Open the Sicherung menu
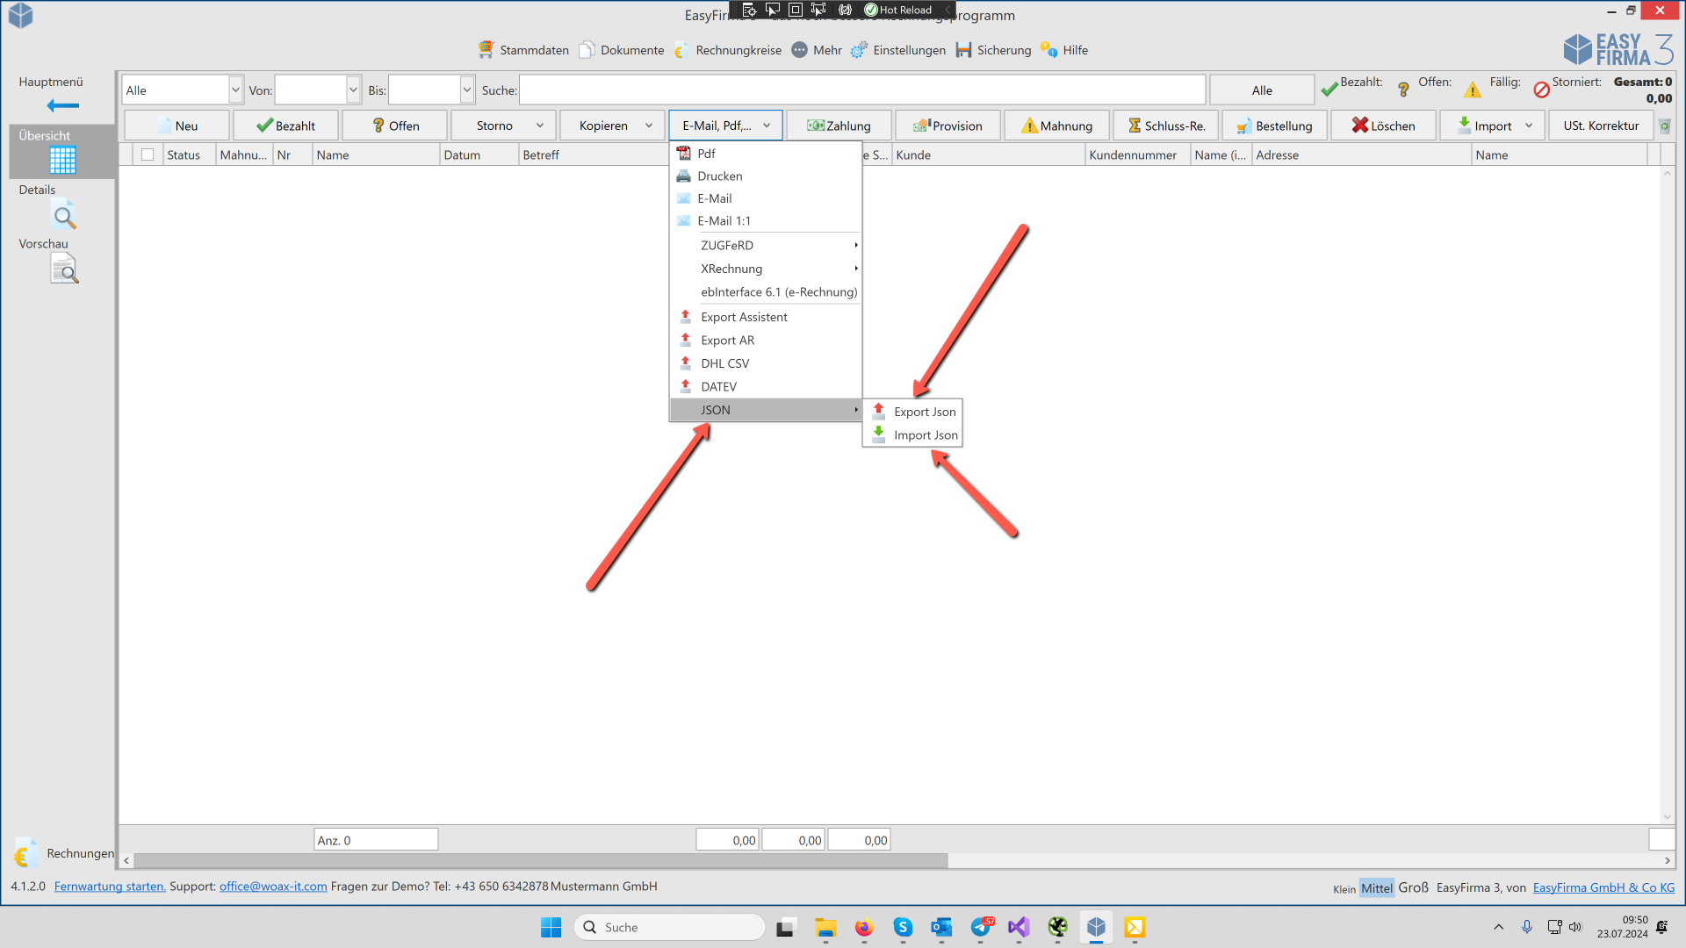This screenshot has width=1686, height=948. pos(993,50)
